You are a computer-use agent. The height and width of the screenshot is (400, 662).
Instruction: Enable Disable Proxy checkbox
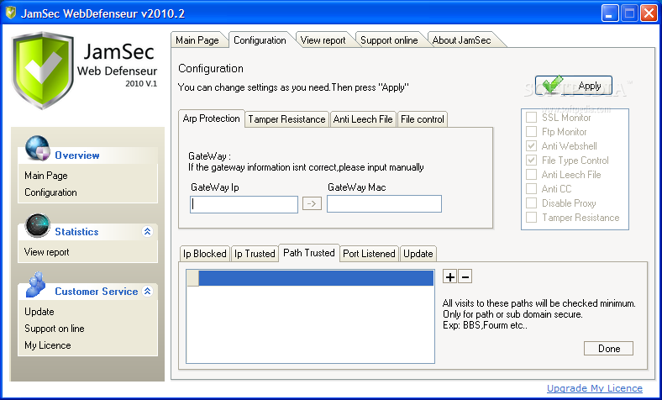tap(531, 203)
